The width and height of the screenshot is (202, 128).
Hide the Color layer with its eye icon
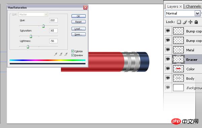pos(168,69)
